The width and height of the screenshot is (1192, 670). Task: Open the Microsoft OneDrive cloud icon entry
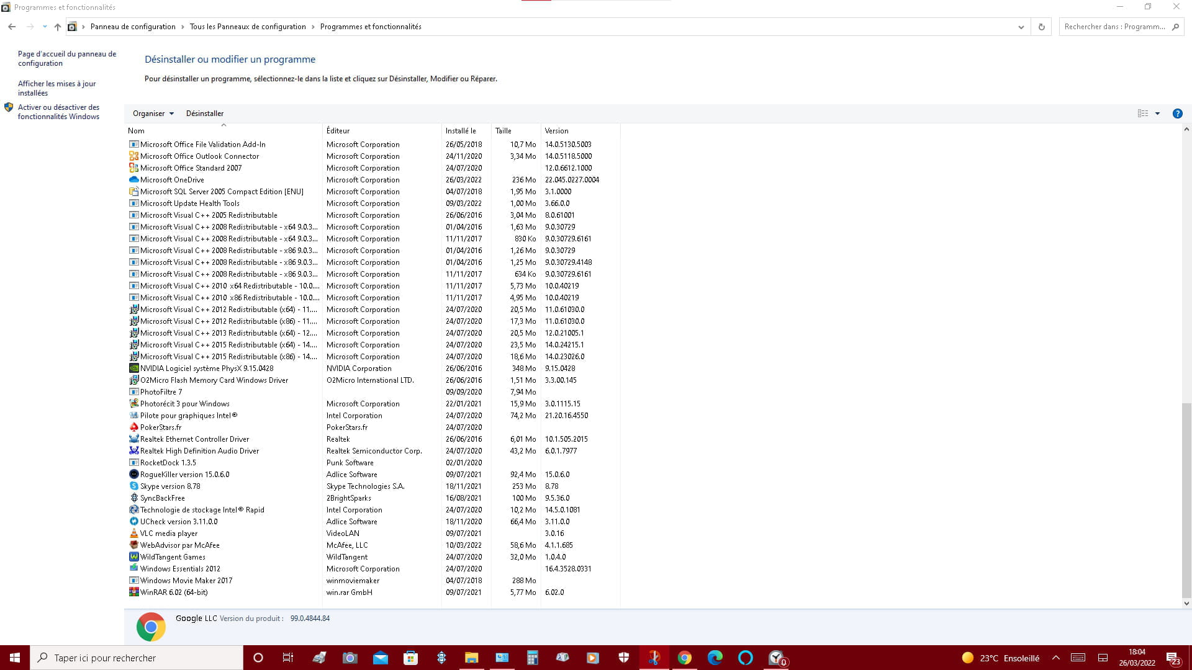point(133,180)
